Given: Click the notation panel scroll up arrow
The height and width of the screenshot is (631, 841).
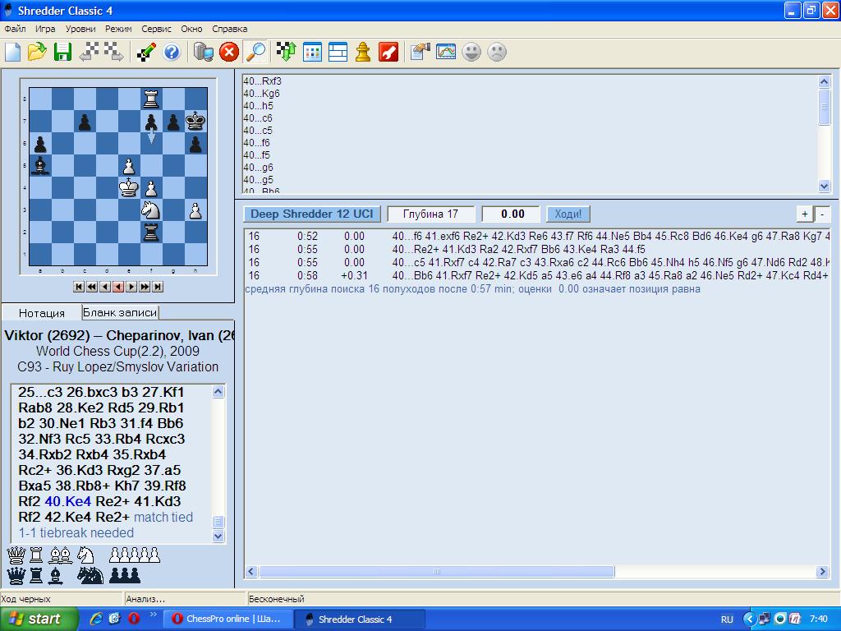Looking at the screenshot, I should tap(218, 392).
